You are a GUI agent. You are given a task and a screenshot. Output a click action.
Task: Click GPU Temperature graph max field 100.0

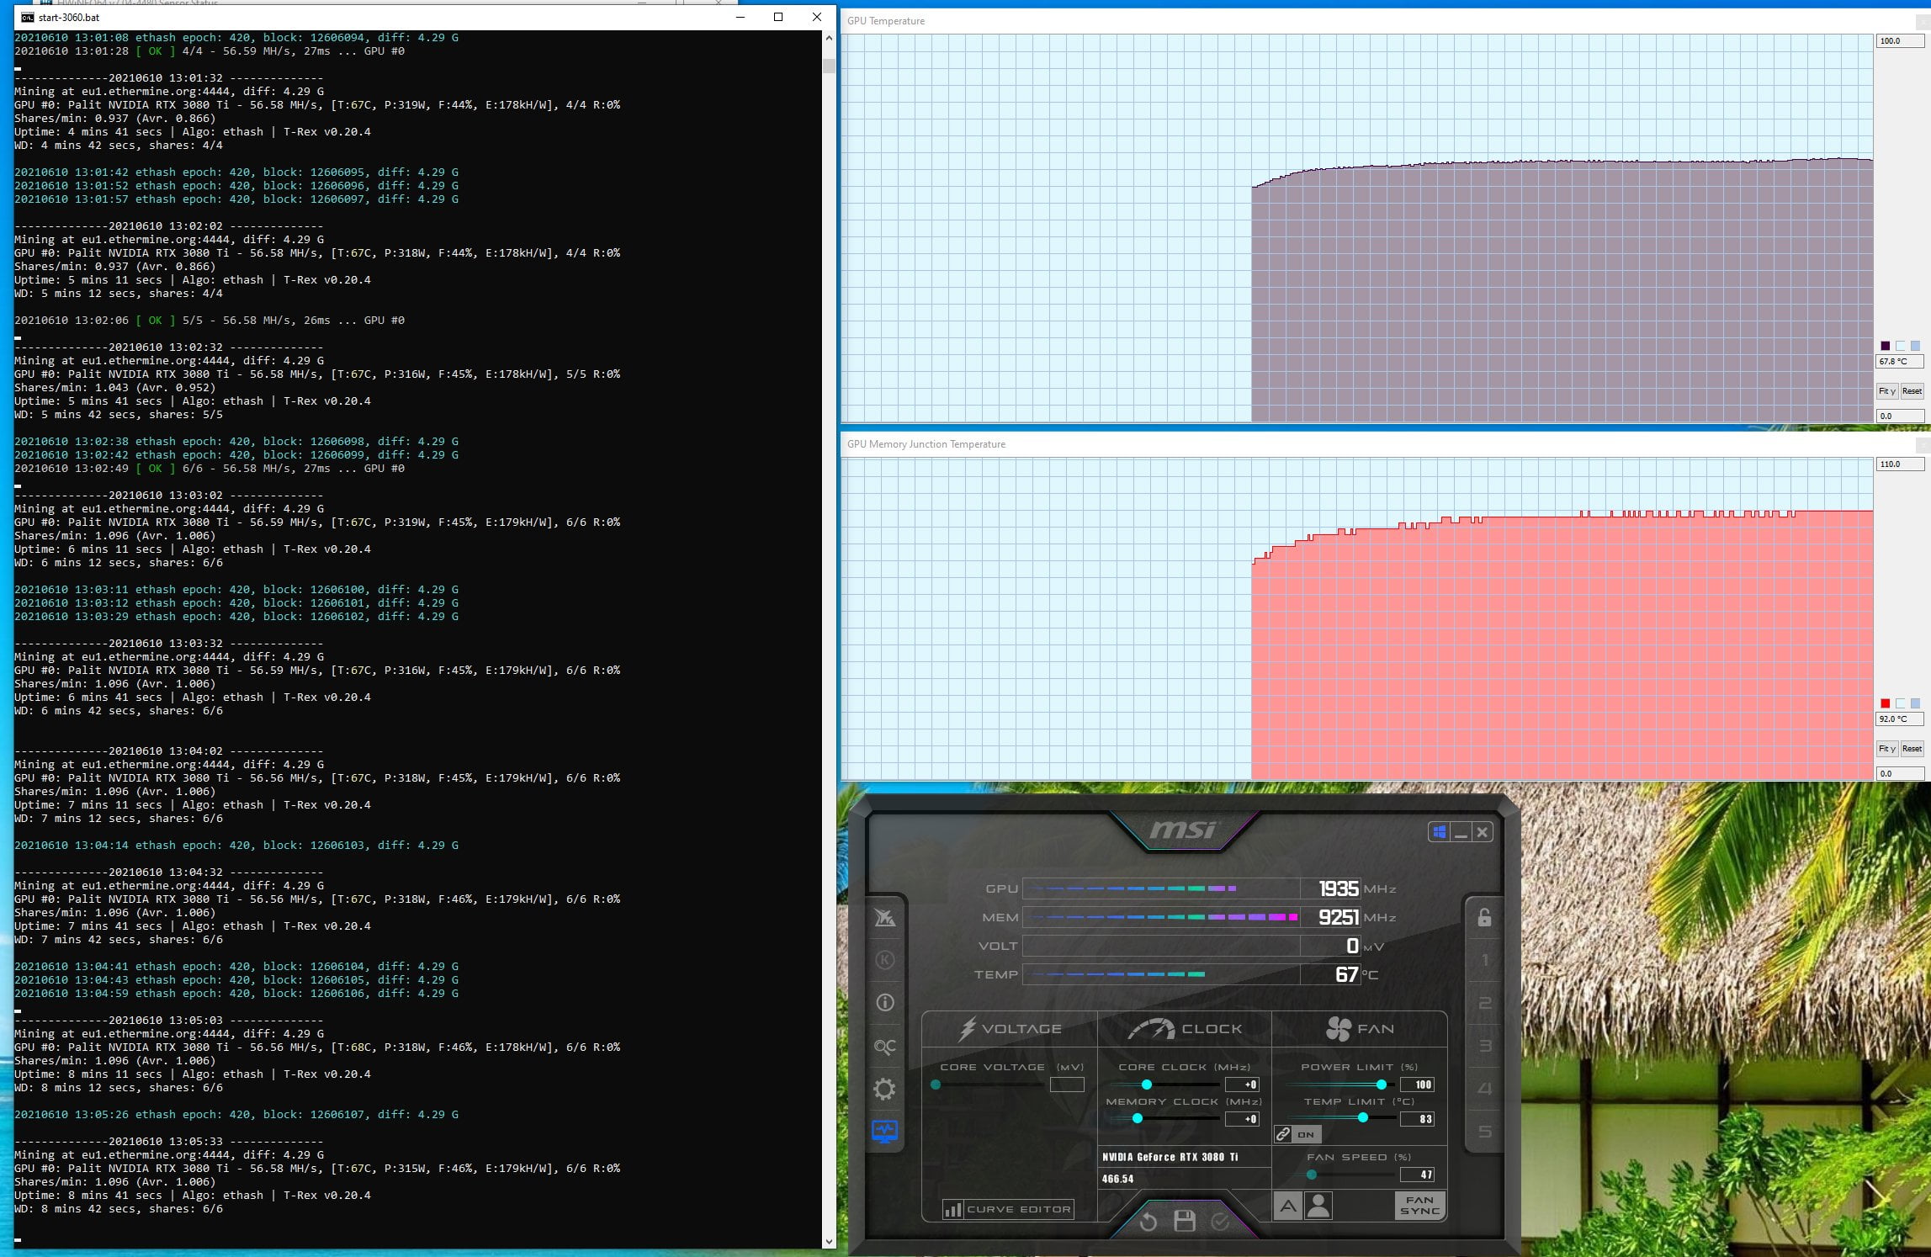pos(1900,41)
